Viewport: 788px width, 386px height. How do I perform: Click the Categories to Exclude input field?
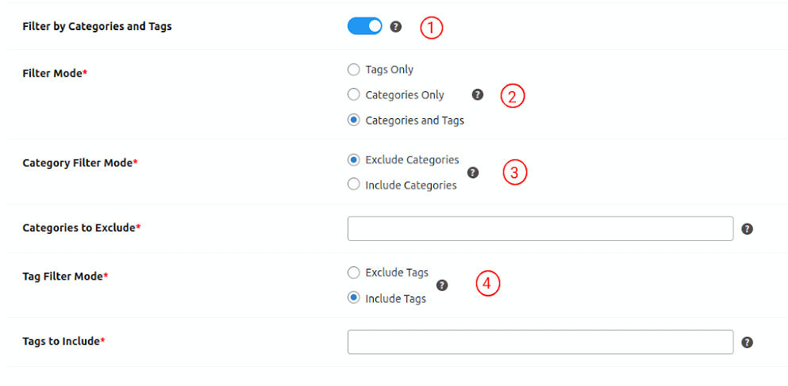click(x=540, y=228)
